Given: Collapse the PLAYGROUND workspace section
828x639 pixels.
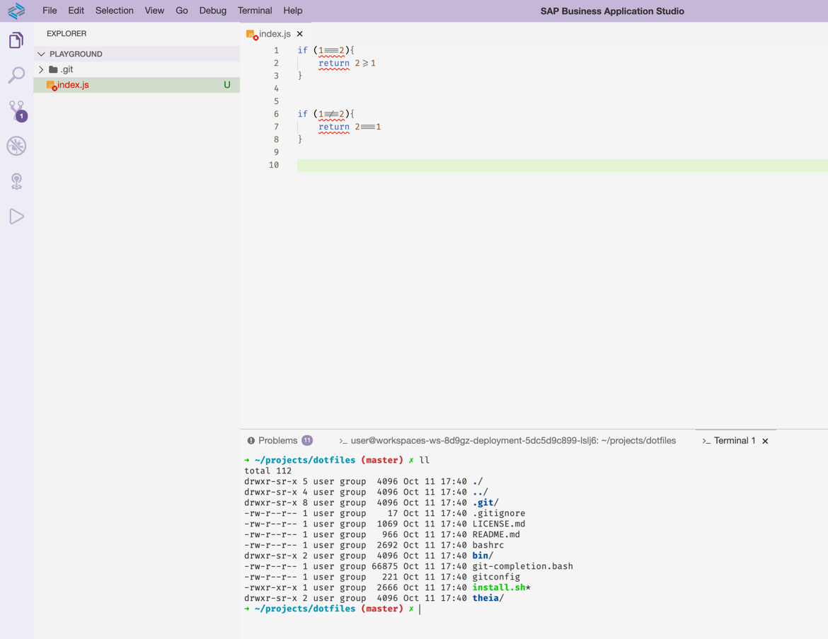Looking at the screenshot, I should tap(41, 54).
